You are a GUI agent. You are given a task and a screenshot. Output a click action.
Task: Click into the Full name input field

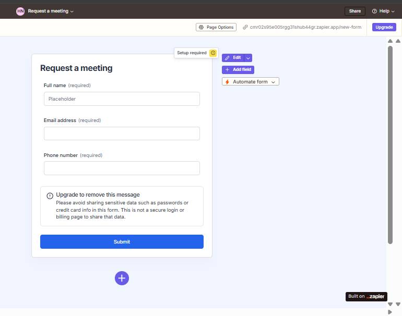[122, 99]
